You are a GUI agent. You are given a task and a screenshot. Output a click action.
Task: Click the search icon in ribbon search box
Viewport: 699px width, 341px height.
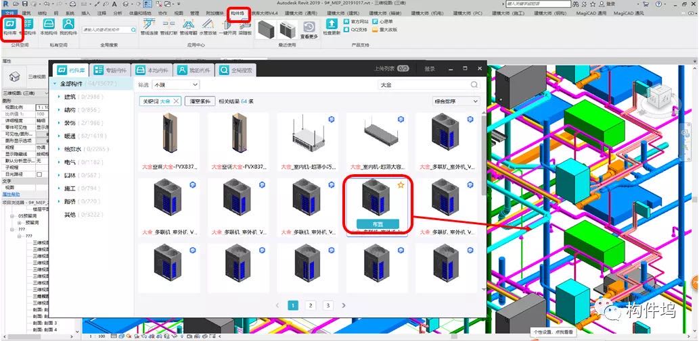coord(133,30)
